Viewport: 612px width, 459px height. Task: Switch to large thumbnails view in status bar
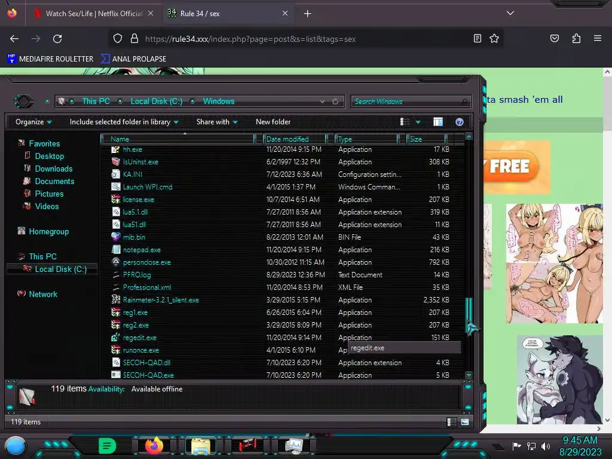click(465, 422)
